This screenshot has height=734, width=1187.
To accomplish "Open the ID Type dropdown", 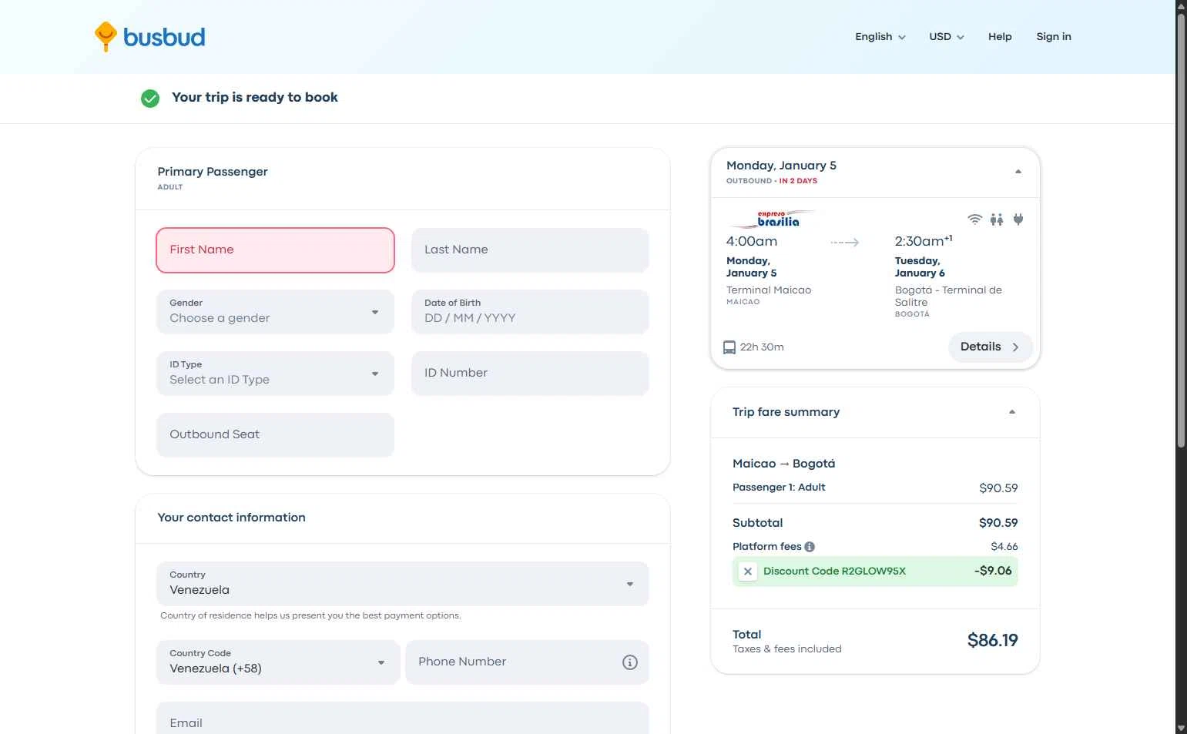I will point(276,374).
